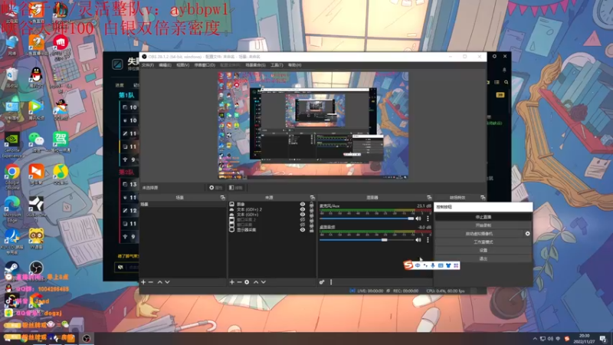The height and width of the screenshot is (345, 613).
Task: Click the Sogou input S logo
Action: coord(408,265)
